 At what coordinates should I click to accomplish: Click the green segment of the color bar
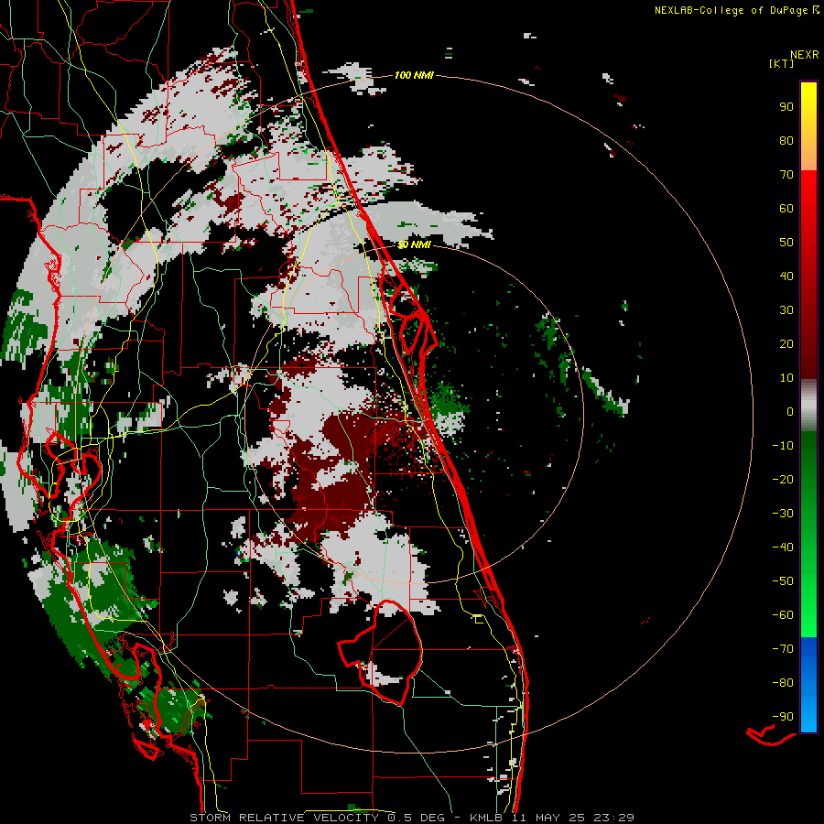[808, 535]
